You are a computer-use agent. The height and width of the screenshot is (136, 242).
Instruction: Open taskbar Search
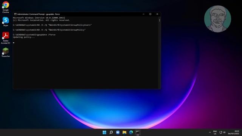(111, 132)
